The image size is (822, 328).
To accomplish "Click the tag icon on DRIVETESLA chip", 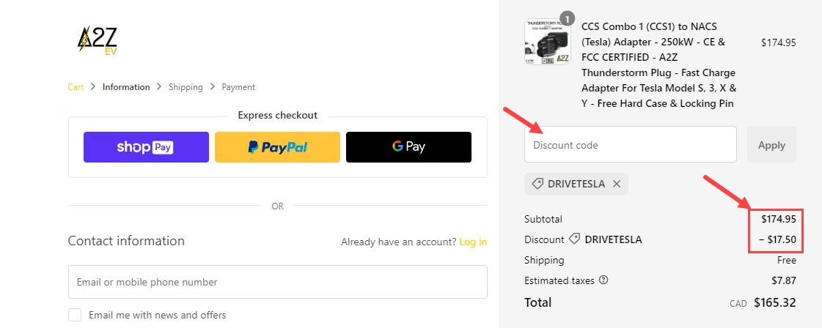I will pyautogui.click(x=537, y=184).
